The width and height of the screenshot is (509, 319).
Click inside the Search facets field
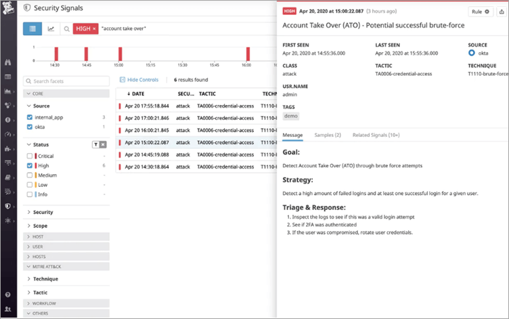[x=68, y=81]
